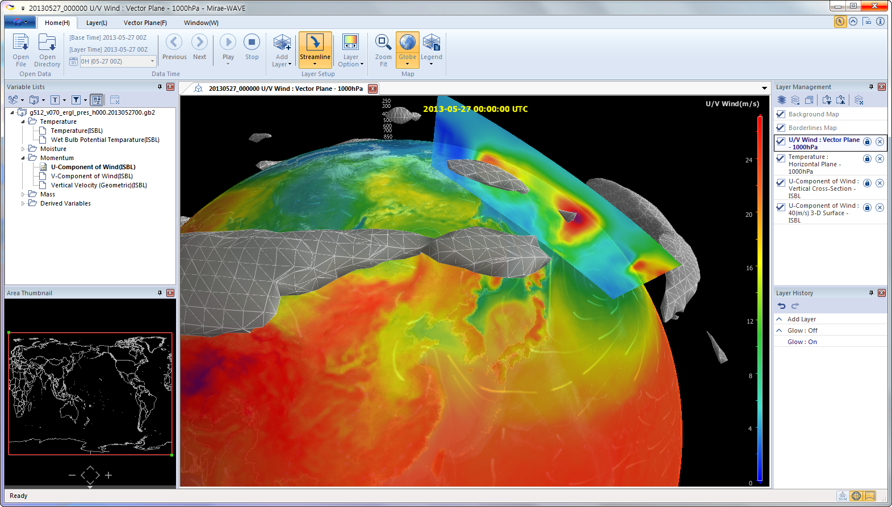
Task: Click the Undo arrow in Layer History
Action: 782,305
